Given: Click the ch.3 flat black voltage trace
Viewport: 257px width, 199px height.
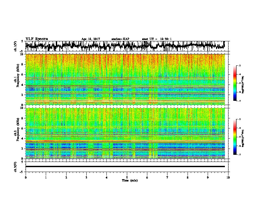Looking at the screenshot, I should click(125, 166).
